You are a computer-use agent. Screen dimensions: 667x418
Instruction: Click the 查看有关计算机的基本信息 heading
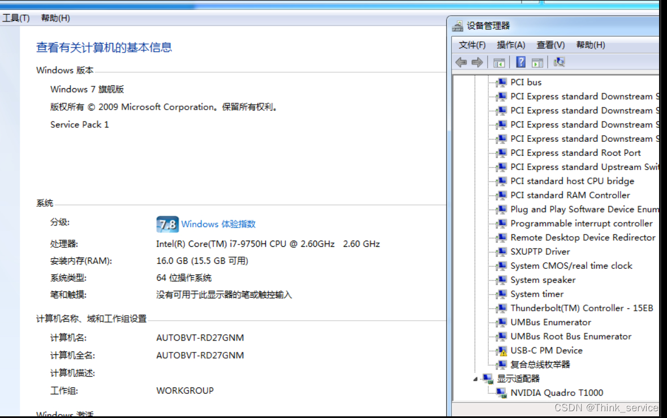pyautogui.click(x=104, y=47)
